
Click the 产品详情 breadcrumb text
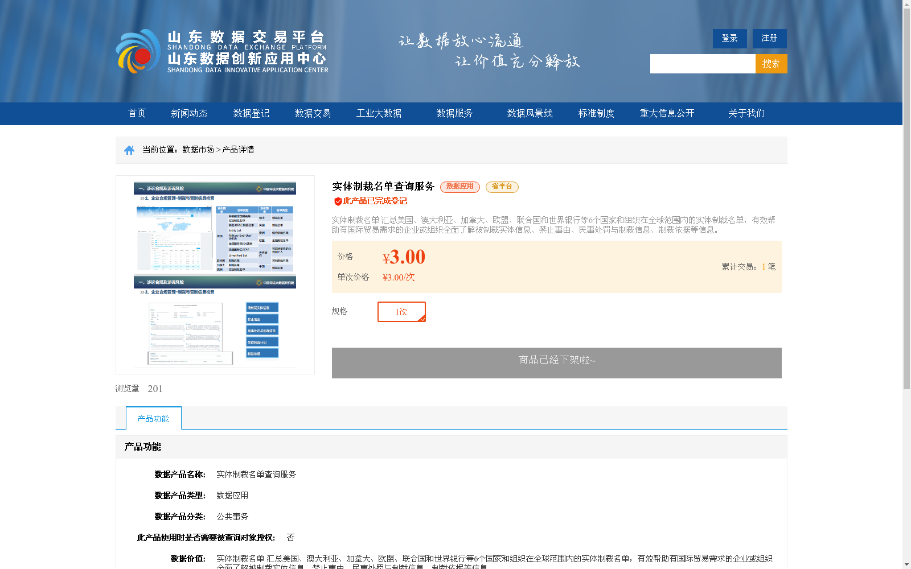tap(238, 150)
